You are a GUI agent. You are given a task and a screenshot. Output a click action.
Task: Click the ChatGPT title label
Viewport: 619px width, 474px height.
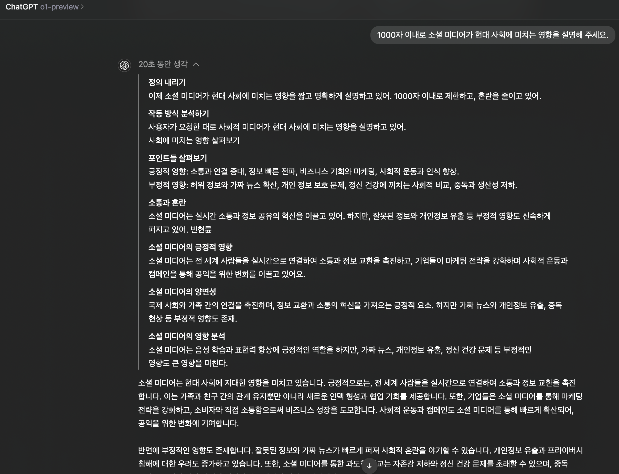[22, 7]
